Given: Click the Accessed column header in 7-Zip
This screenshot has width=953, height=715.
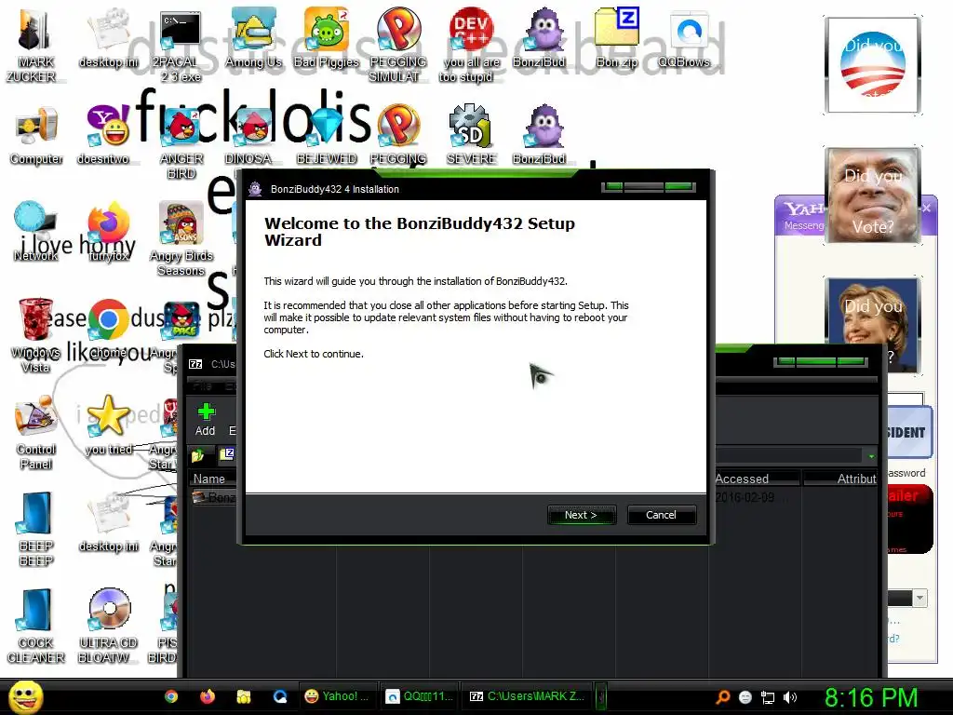Looking at the screenshot, I should [x=756, y=479].
